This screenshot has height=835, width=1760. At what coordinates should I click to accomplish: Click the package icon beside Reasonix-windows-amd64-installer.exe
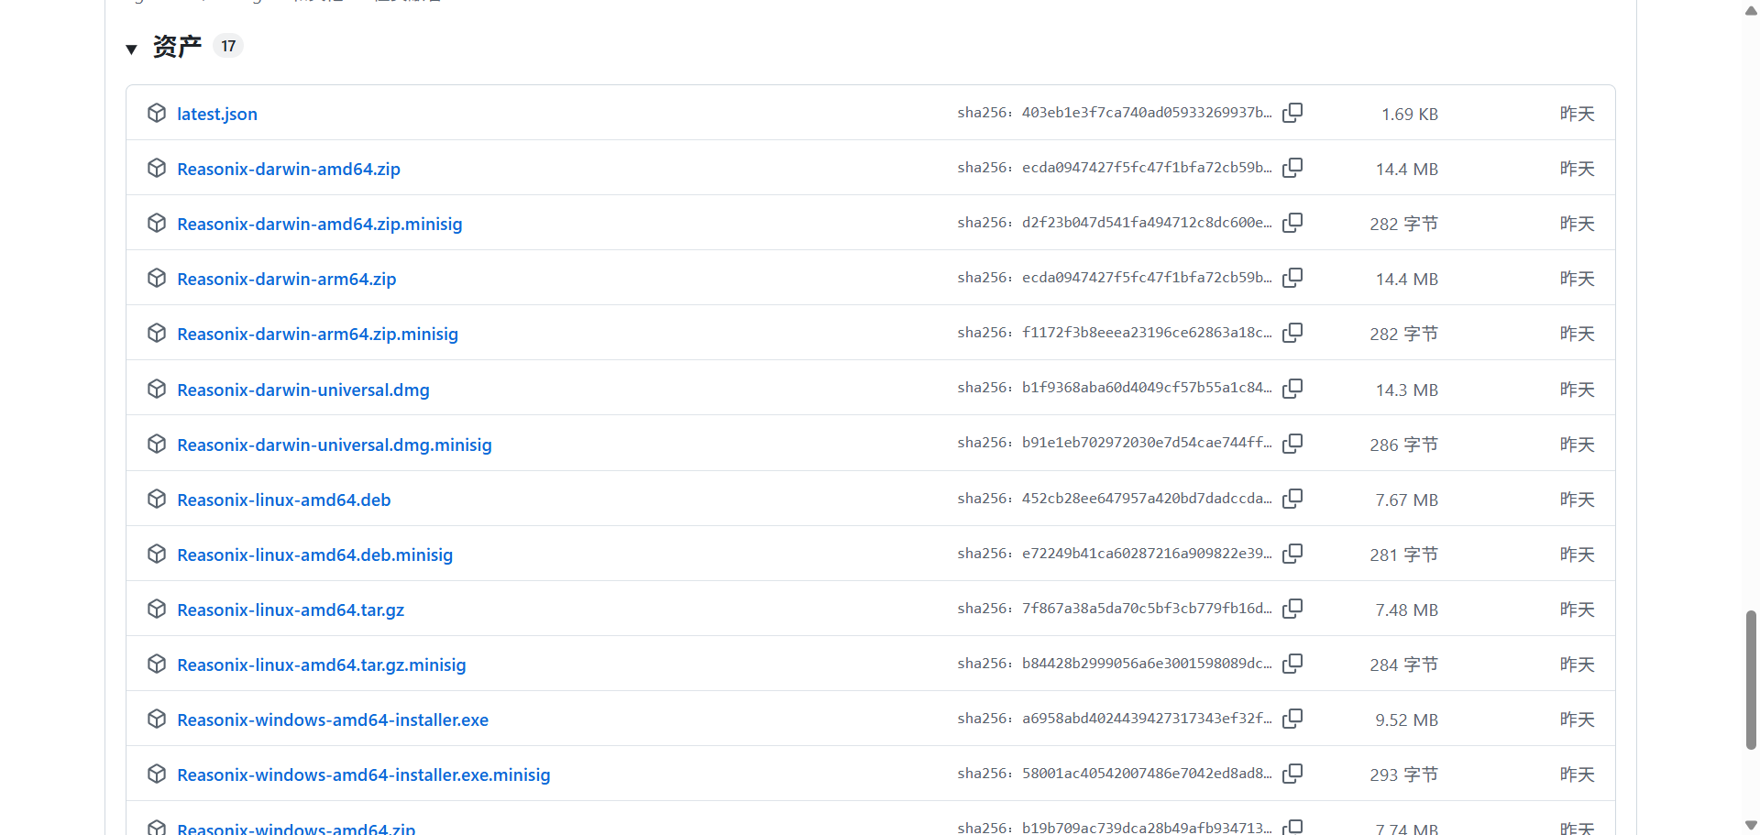click(x=157, y=719)
